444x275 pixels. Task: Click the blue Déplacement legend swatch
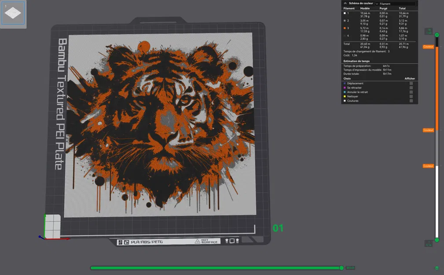point(345,83)
